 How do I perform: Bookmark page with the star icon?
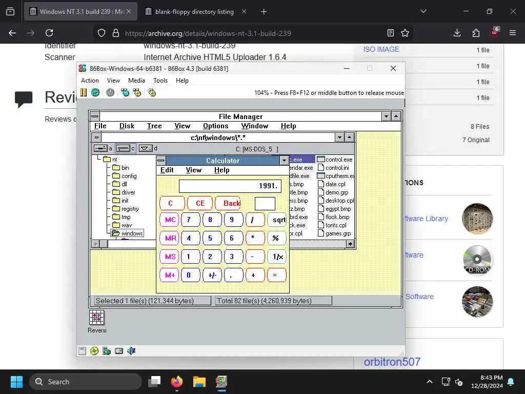tap(405, 33)
